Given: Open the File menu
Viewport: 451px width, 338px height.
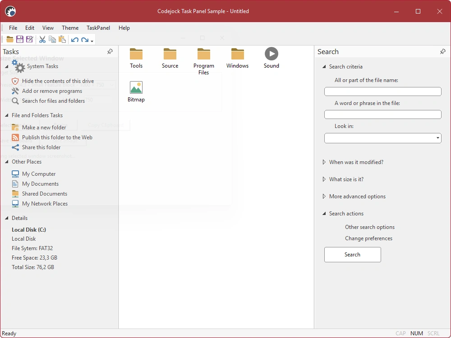Looking at the screenshot, I should [13, 28].
